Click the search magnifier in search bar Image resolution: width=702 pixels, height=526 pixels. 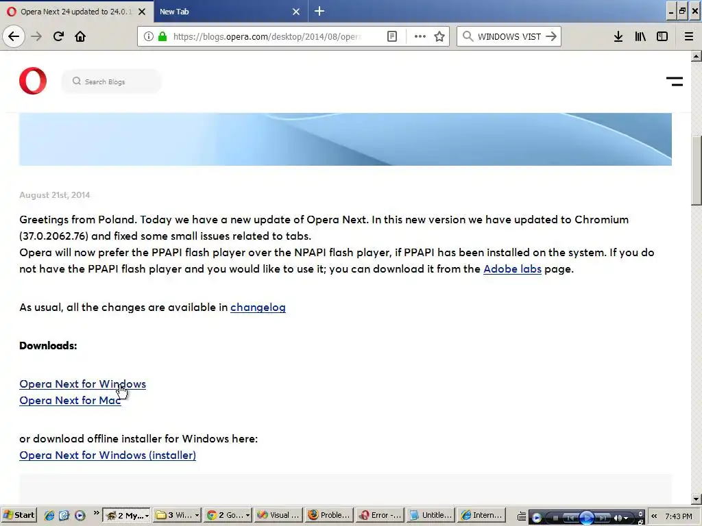point(468,36)
